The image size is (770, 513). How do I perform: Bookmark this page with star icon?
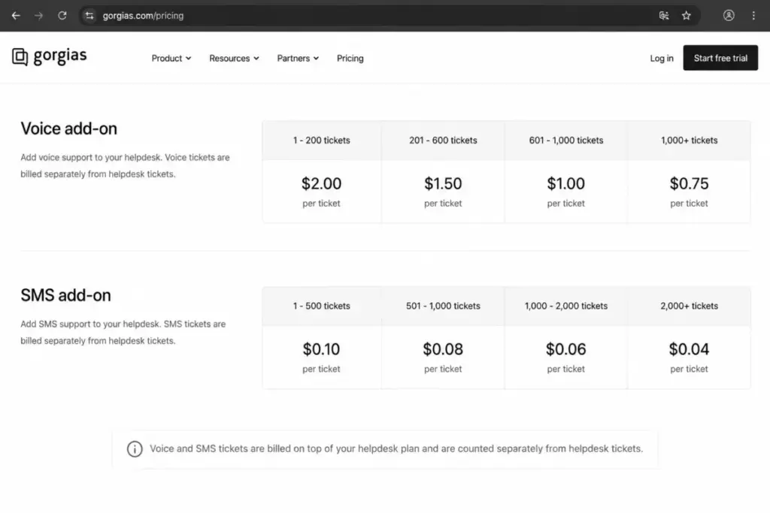click(687, 16)
